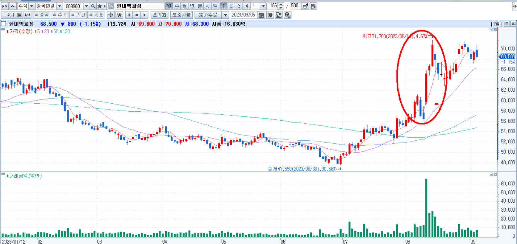Select interval preset 1

click(223, 6)
